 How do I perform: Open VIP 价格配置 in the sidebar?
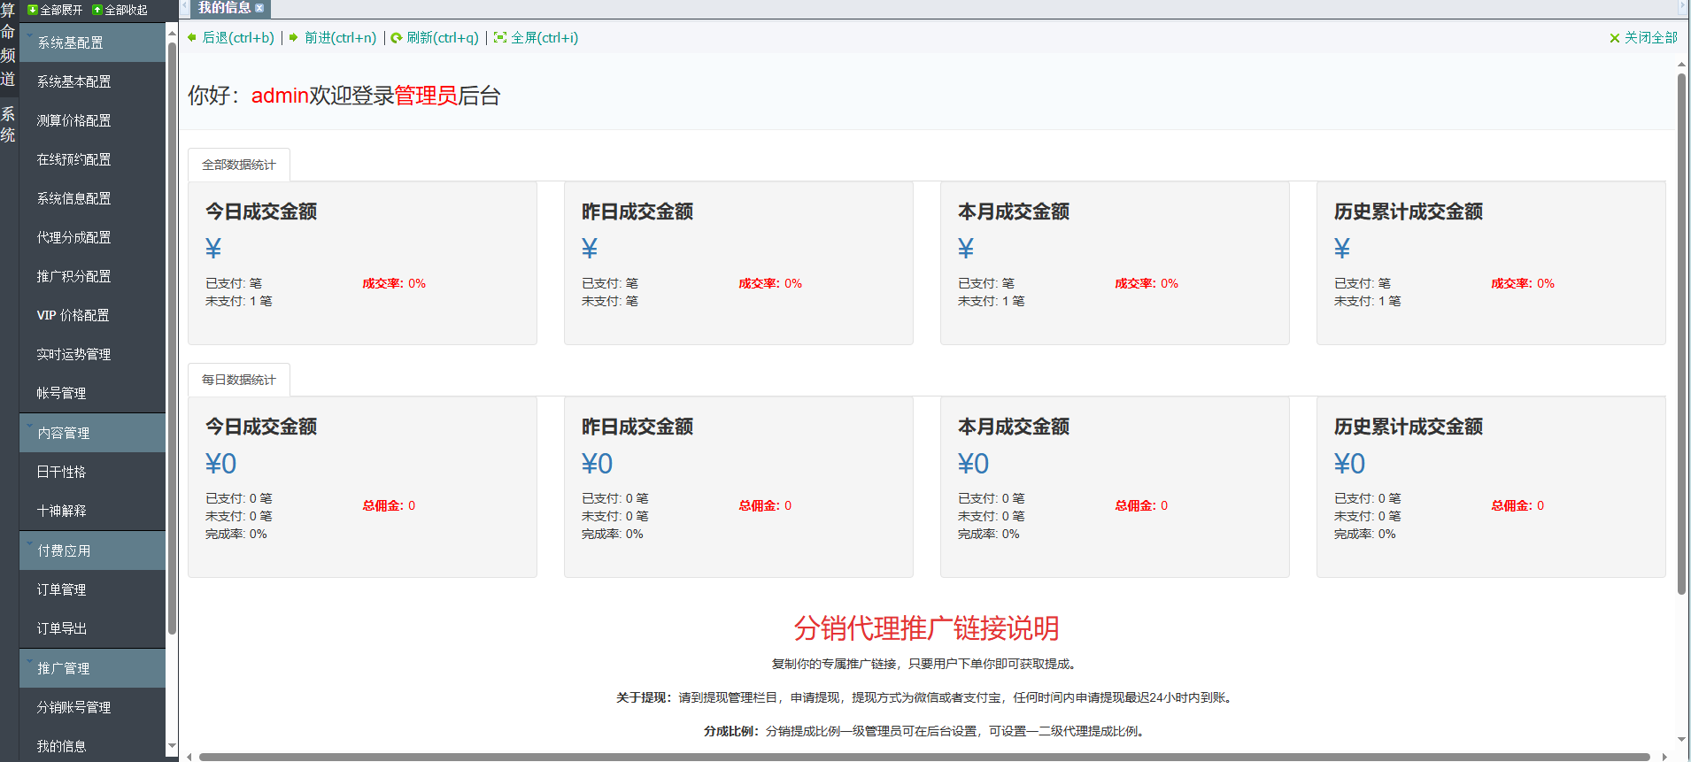point(92,315)
